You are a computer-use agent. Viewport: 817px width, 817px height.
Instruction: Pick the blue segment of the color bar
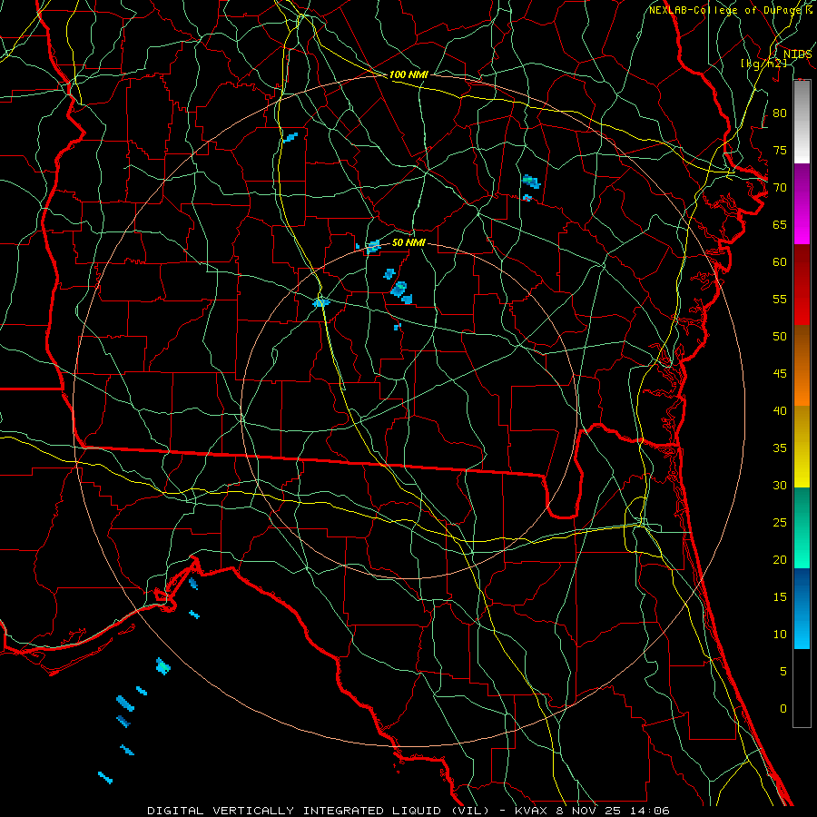(x=802, y=608)
